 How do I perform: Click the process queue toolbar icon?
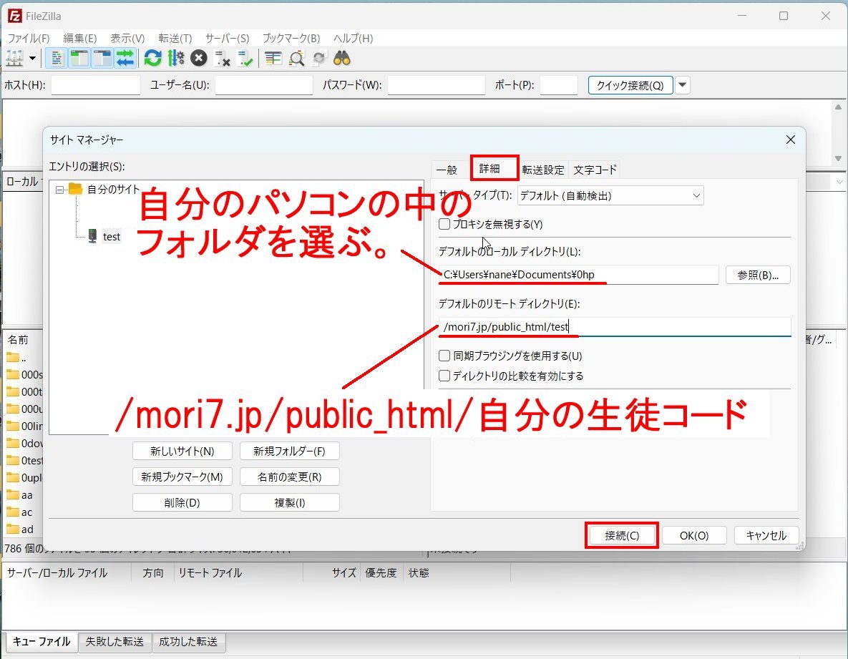[x=176, y=59]
